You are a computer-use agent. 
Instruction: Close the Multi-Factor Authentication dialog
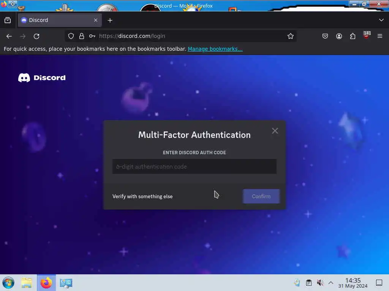(x=275, y=131)
